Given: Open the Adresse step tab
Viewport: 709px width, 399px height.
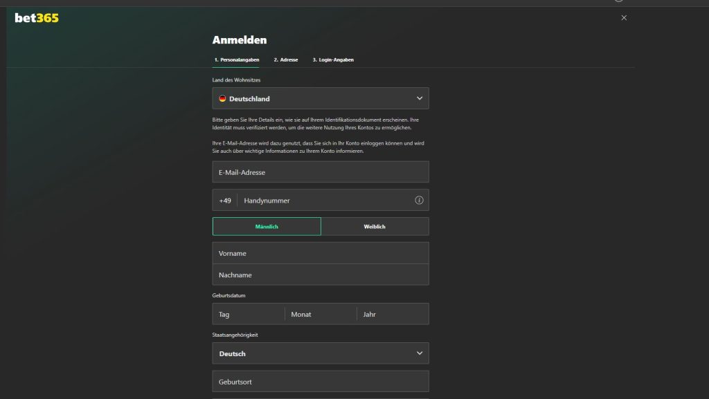Looking at the screenshot, I should tap(285, 60).
